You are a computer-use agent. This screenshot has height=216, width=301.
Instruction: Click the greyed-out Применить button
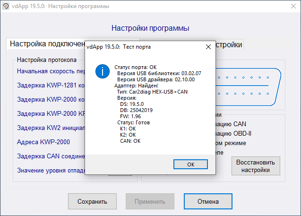150,201
